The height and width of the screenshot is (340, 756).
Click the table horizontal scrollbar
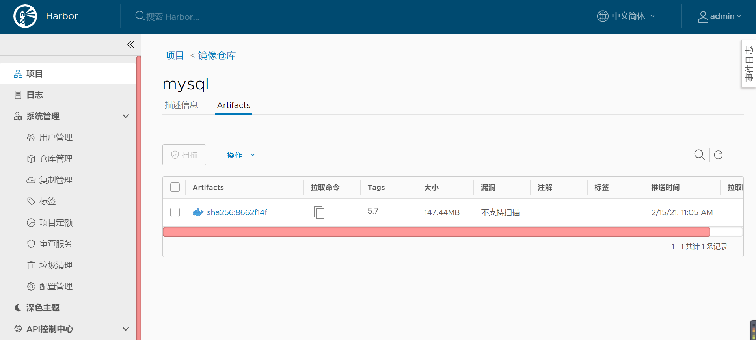(436, 232)
